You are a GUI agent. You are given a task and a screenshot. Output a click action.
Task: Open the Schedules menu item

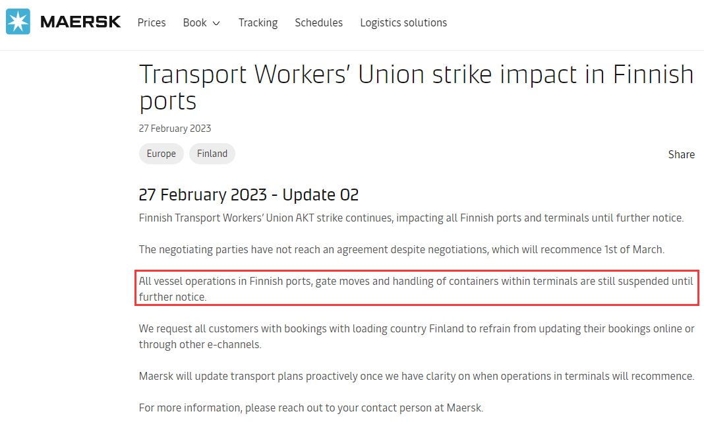pyautogui.click(x=319, y=22)
